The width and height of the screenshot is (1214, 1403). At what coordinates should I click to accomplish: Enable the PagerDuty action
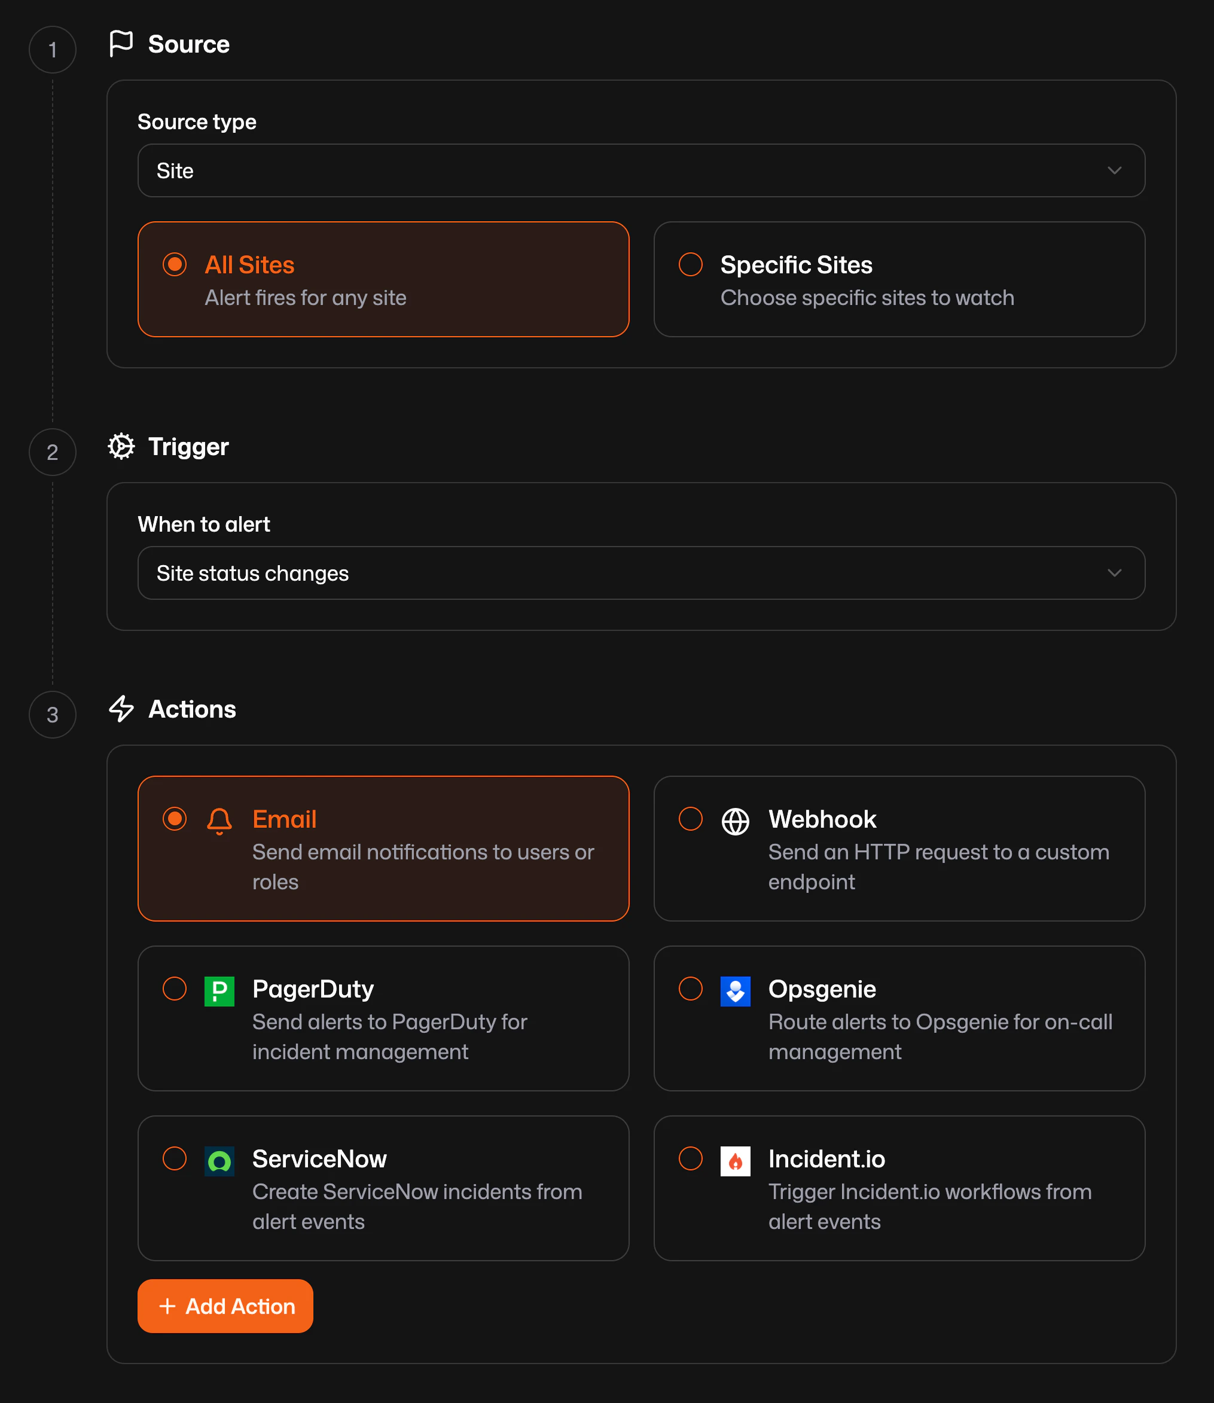[x=174, y=989]
